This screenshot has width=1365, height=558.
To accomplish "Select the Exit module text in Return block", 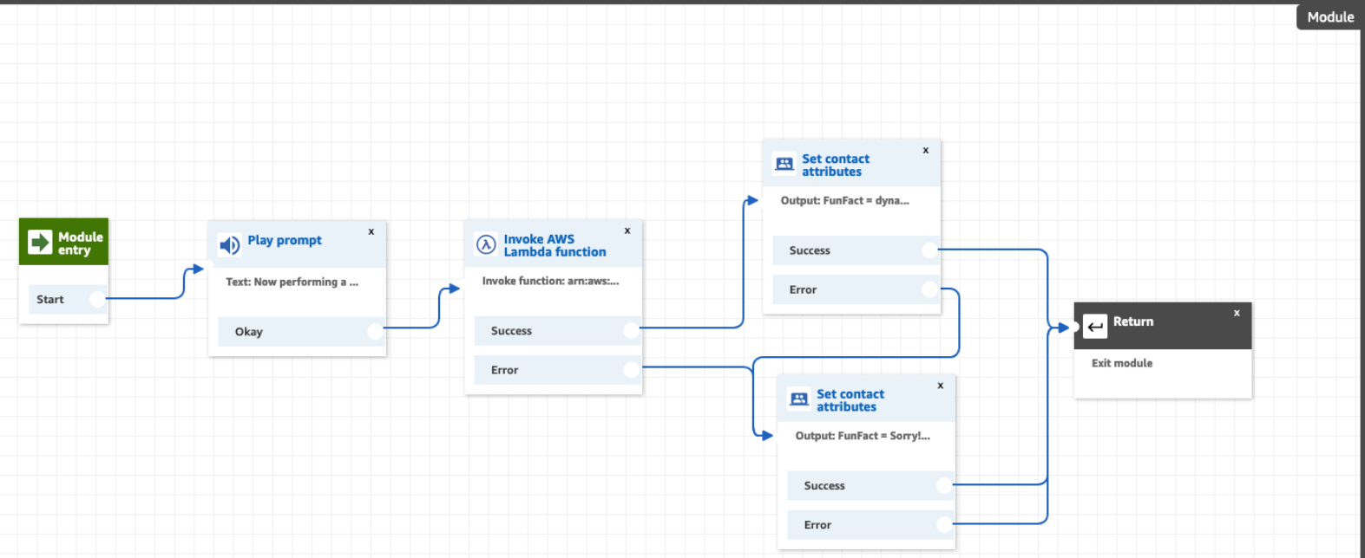I will point(1122,363).
